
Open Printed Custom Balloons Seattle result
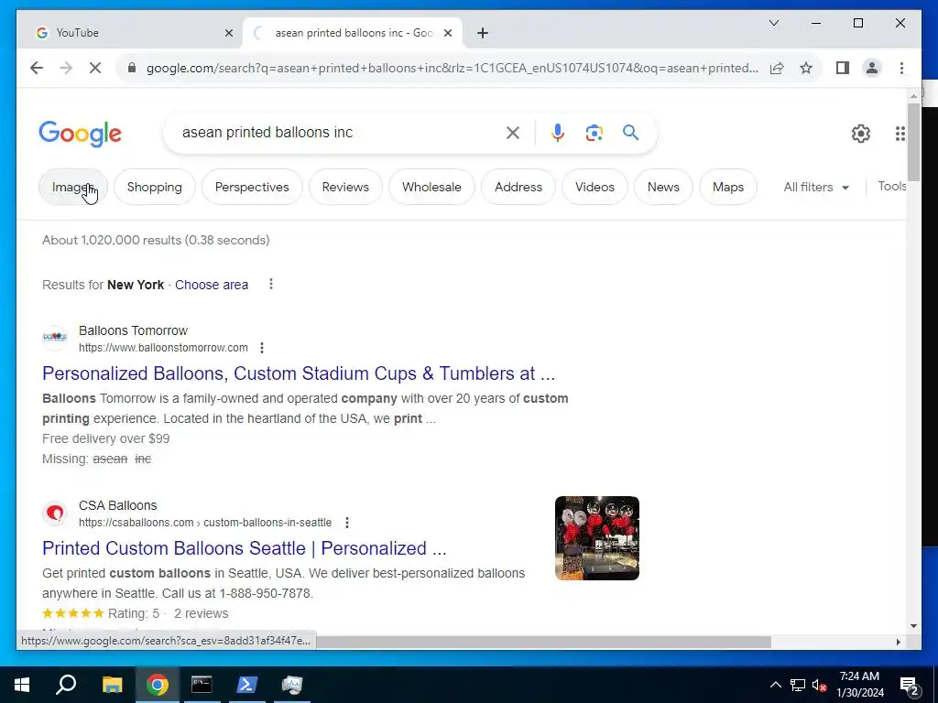pos(244,548)
